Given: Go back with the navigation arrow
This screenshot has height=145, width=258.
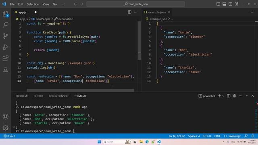Looking at the screenshot, I should [x=75, y=4].
